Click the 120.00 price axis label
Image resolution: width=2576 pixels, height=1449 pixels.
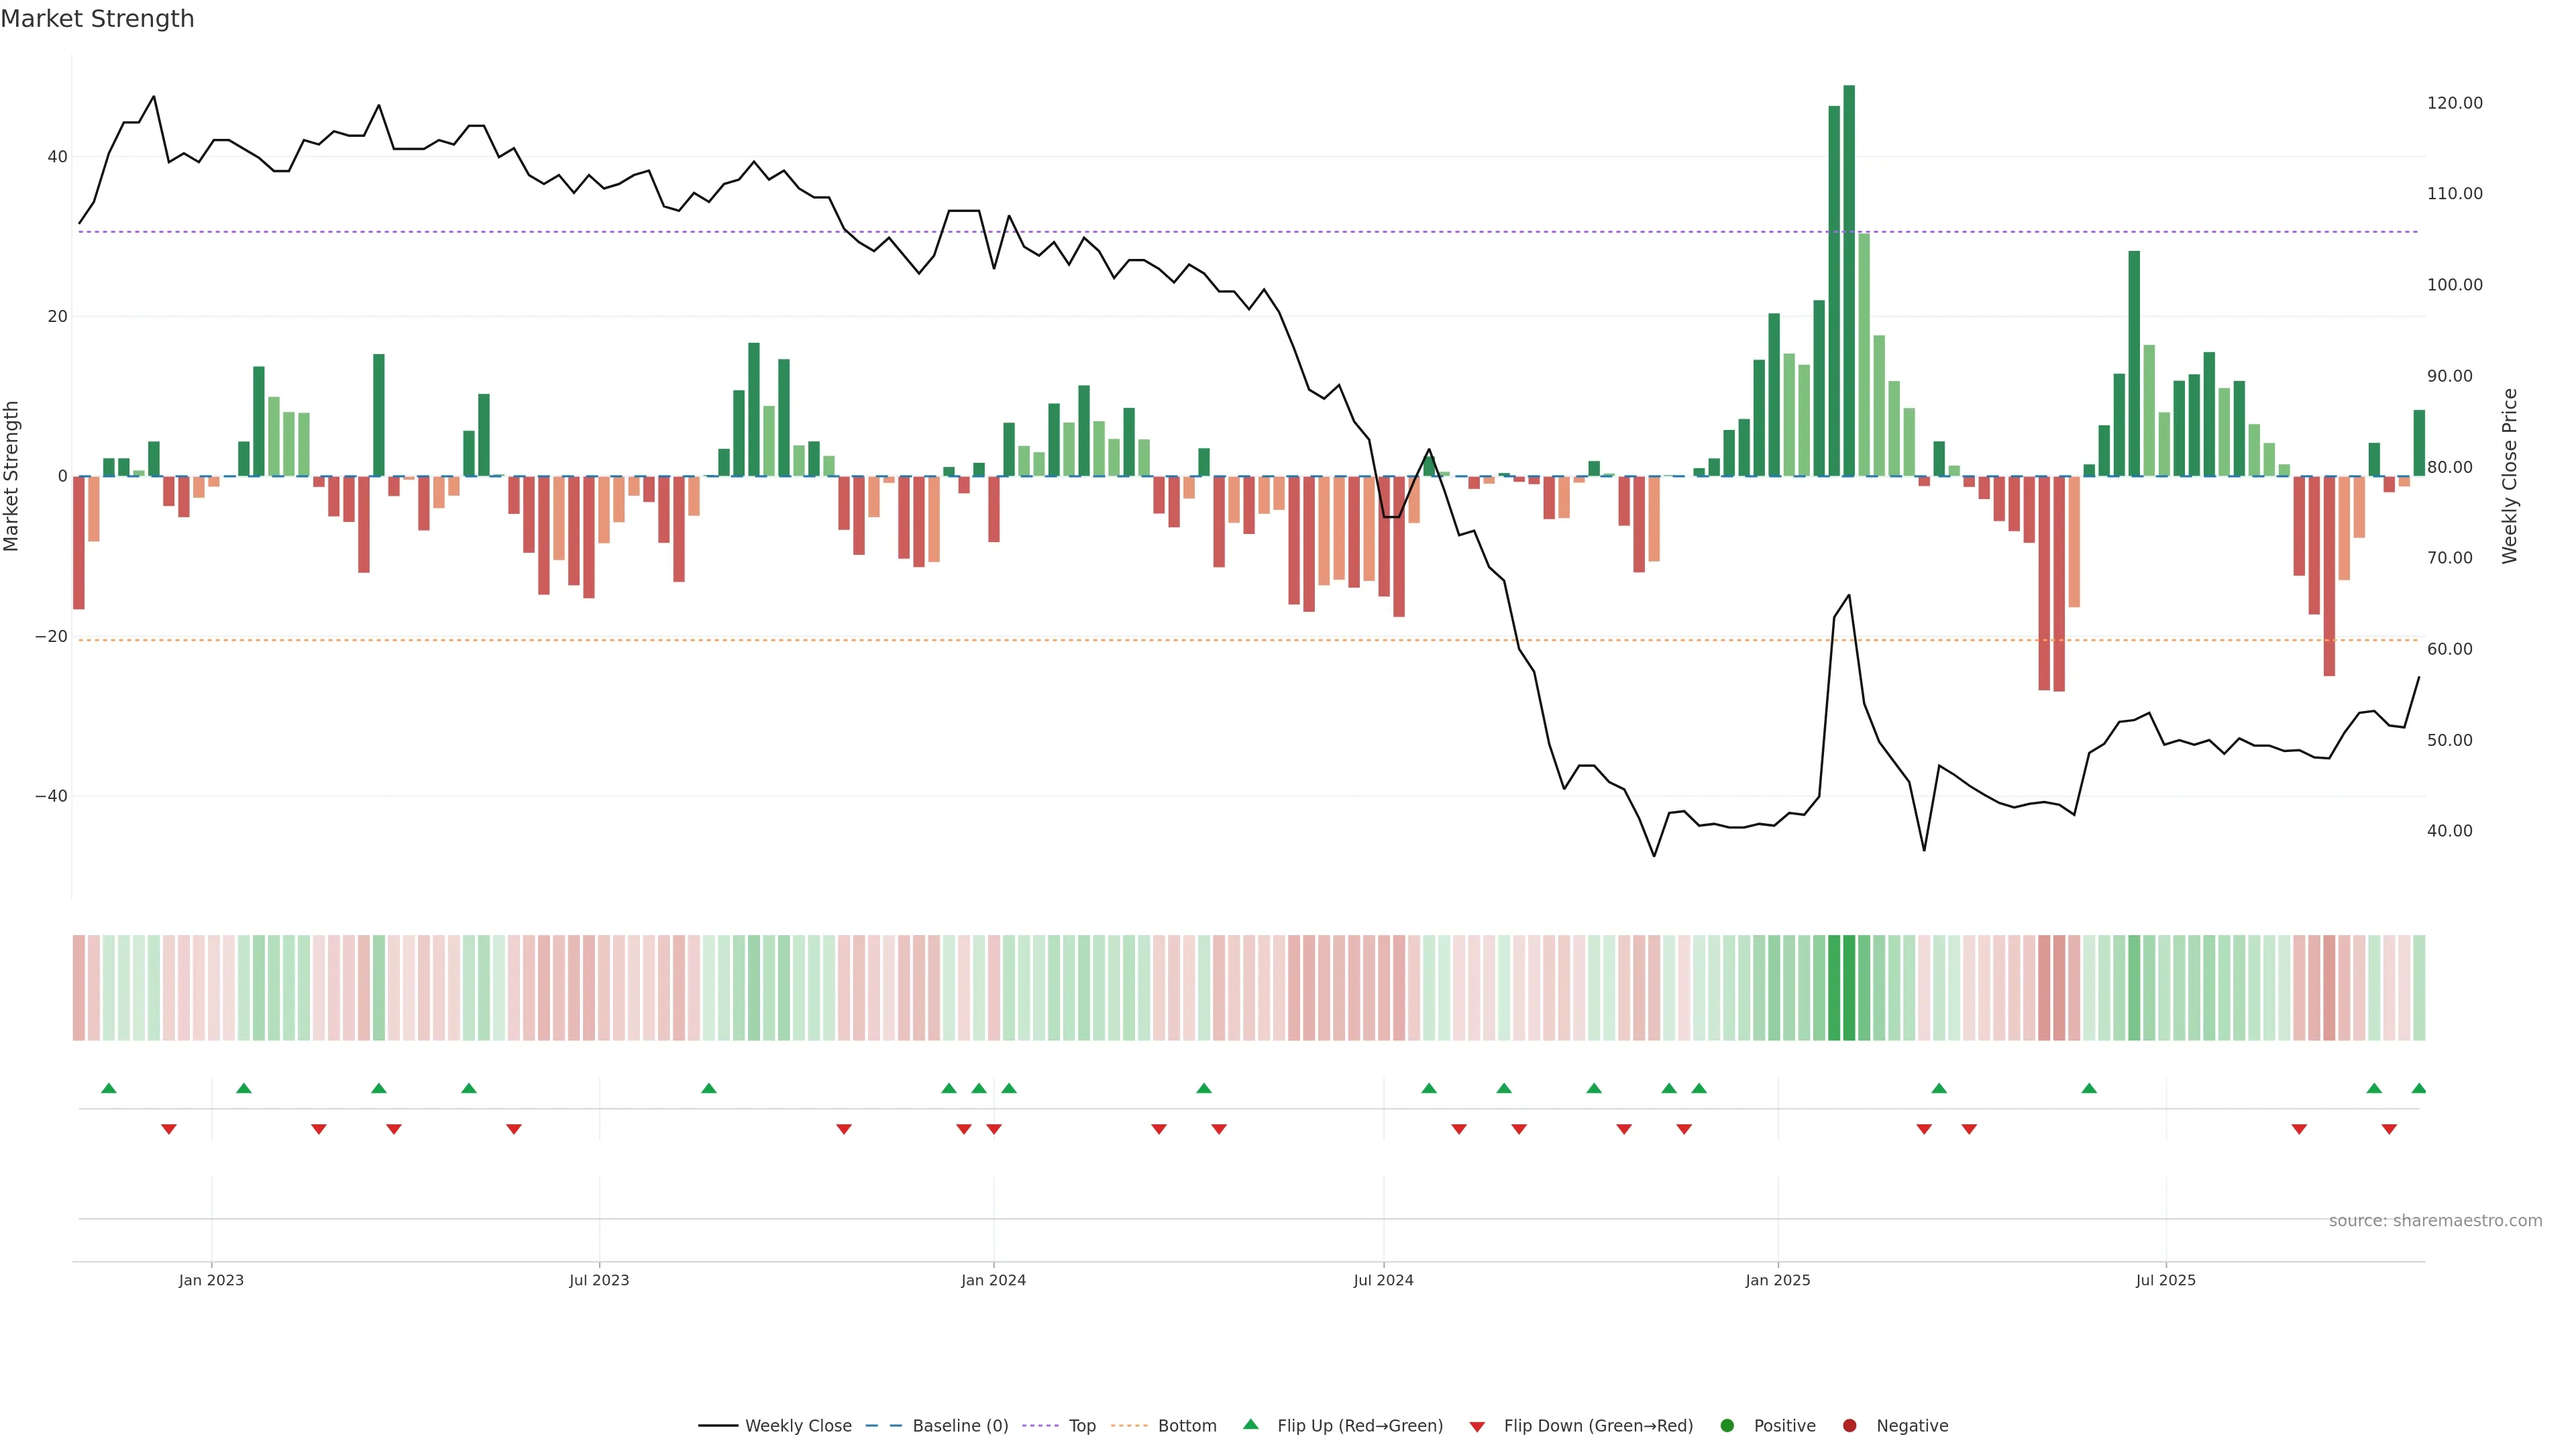point(2454,103)
